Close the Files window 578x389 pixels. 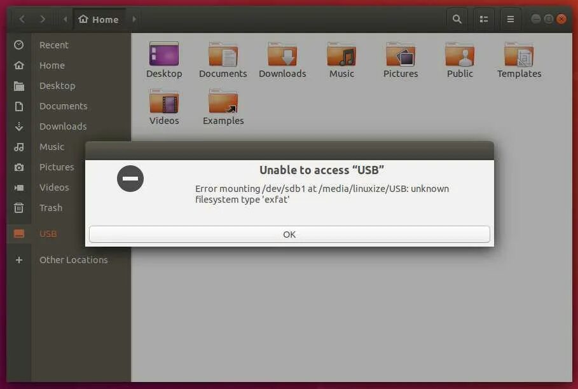click(x=561, y=19)
